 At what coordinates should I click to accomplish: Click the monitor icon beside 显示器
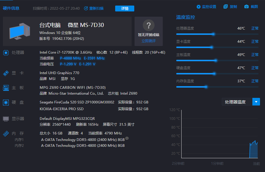(6, 119)
